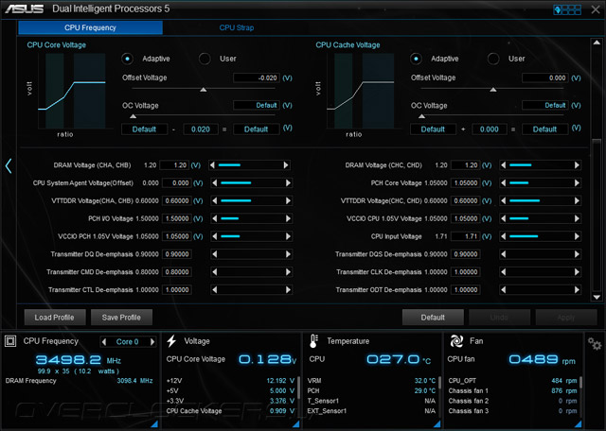
Task: Click the CPU Cache OC Voltage Default field
Action: point(545,105)
